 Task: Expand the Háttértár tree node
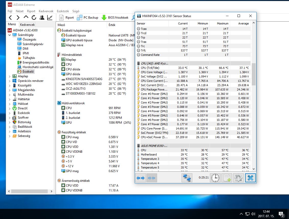coord(9,99)
